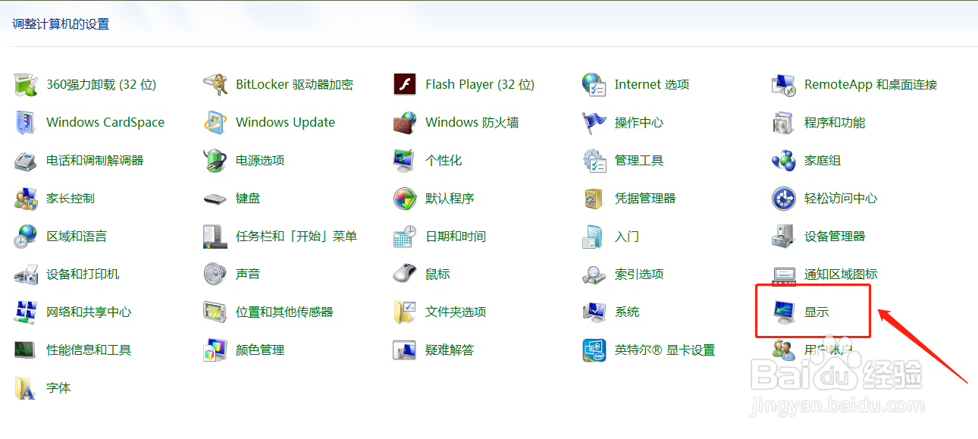Click the 用户帐户 link
The width and height of the screenshot is (978, 439).
pyautogui.click(x=829, y=350)
